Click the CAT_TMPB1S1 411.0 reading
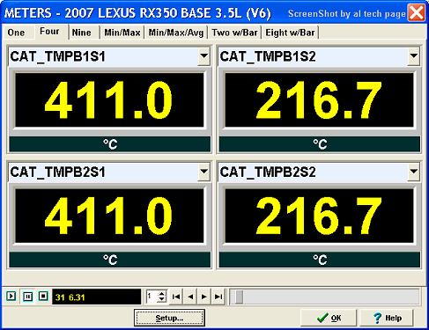Screen dimensions: 429x330 [x=109, y=99]
